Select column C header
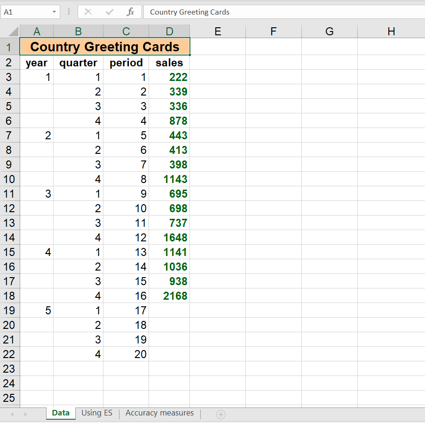This screenshot has width=425, height=423. 126,31
